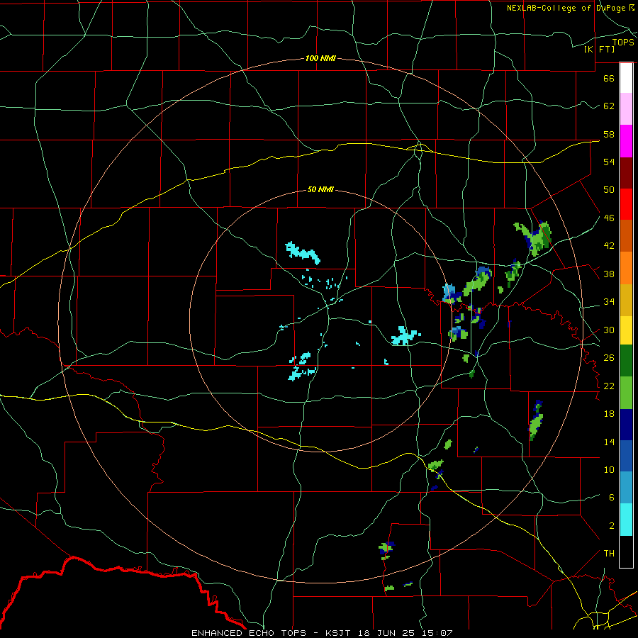Click the light green scale segment
Screen dimensions: 638x638
click(x=626, y=393)
